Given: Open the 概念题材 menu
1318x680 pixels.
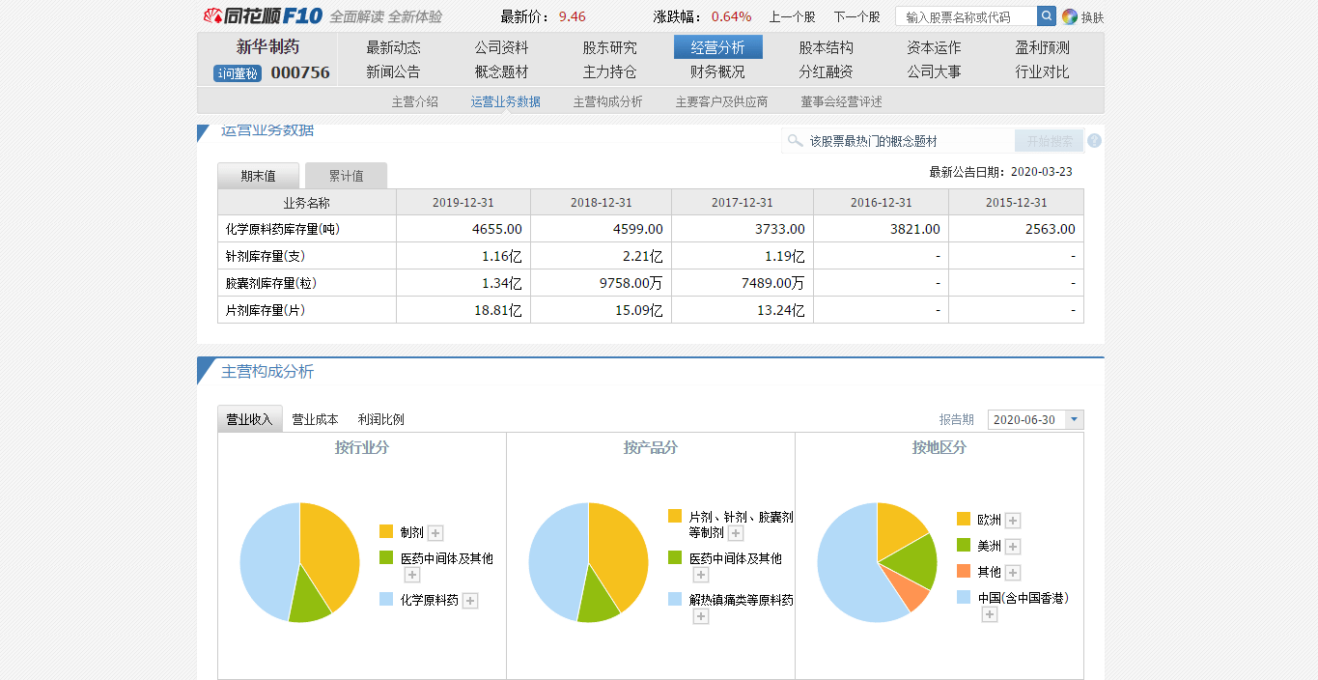Looking at the screenshot, I should pos(501,71).
